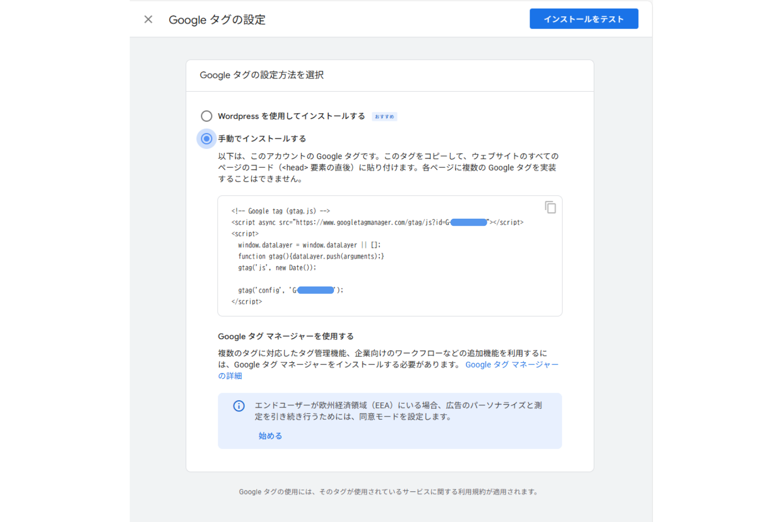Click the gtag('config' code line
Screen dimensions: 783x522
tap(291, 290)
